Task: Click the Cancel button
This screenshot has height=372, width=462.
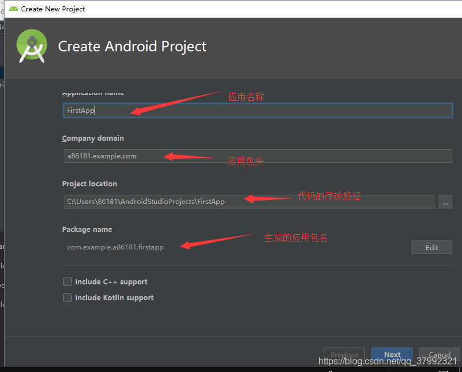Action: point(439,354)
